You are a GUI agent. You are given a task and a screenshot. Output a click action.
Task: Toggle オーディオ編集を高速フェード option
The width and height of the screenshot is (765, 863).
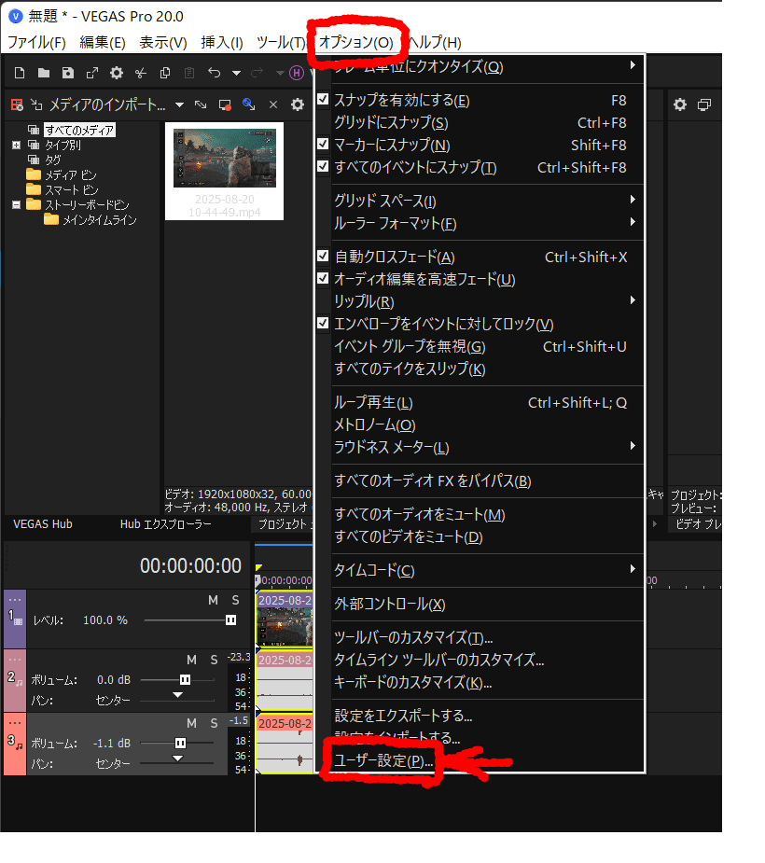(323, 279)
